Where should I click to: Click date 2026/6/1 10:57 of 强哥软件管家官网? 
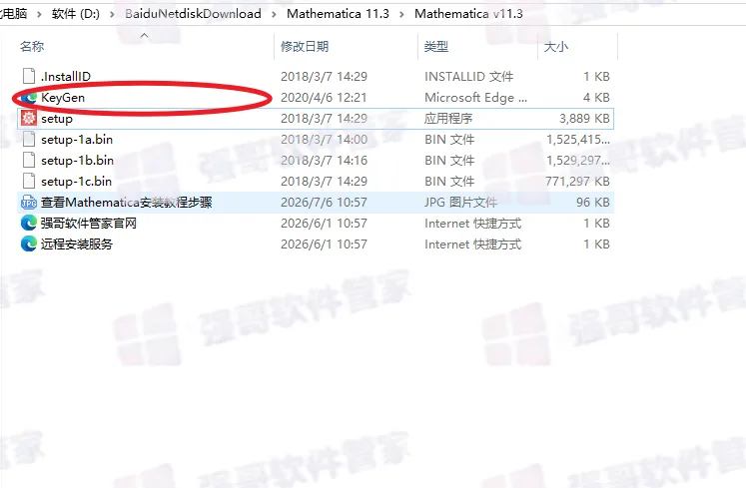(x=324, y=224)
